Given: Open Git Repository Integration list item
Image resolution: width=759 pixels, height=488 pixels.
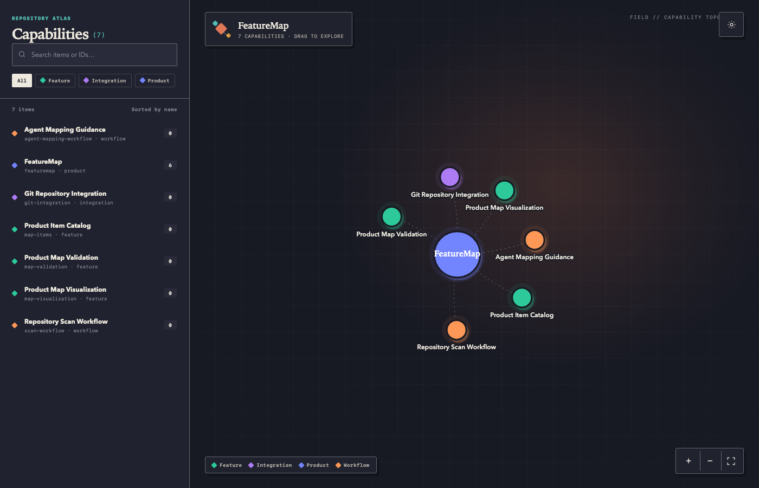Looking at the screenshot, I should tap(94, 197).
